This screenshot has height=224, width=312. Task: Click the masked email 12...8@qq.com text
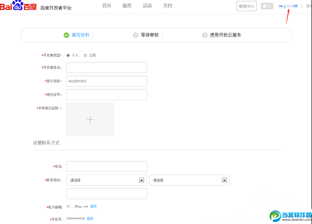tap(77, 206)
